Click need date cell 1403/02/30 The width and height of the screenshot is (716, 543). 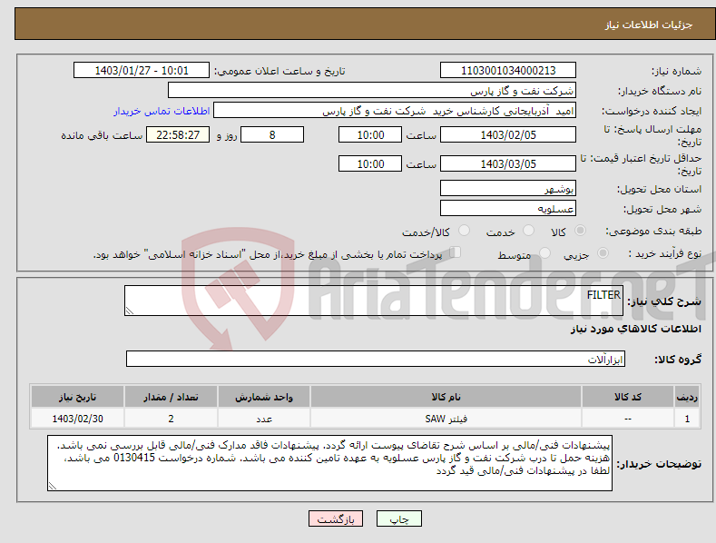(78, 419)
